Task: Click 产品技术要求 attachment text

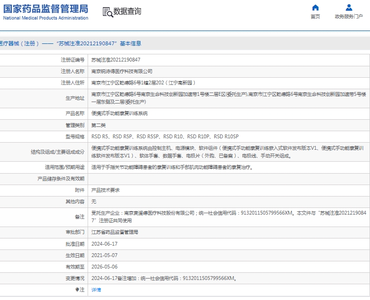Action: click(106, 190)
